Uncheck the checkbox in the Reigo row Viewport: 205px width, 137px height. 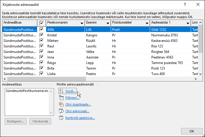(41, 63)
